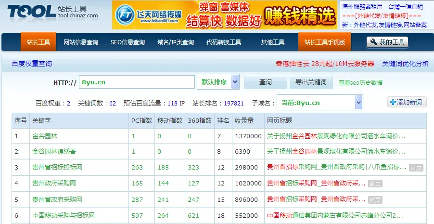Click 360指数 value 323
This screenshot has width=434, height=224.
pos(193,168)
